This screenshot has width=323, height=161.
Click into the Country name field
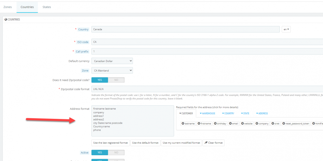click(x=186, y=29)
